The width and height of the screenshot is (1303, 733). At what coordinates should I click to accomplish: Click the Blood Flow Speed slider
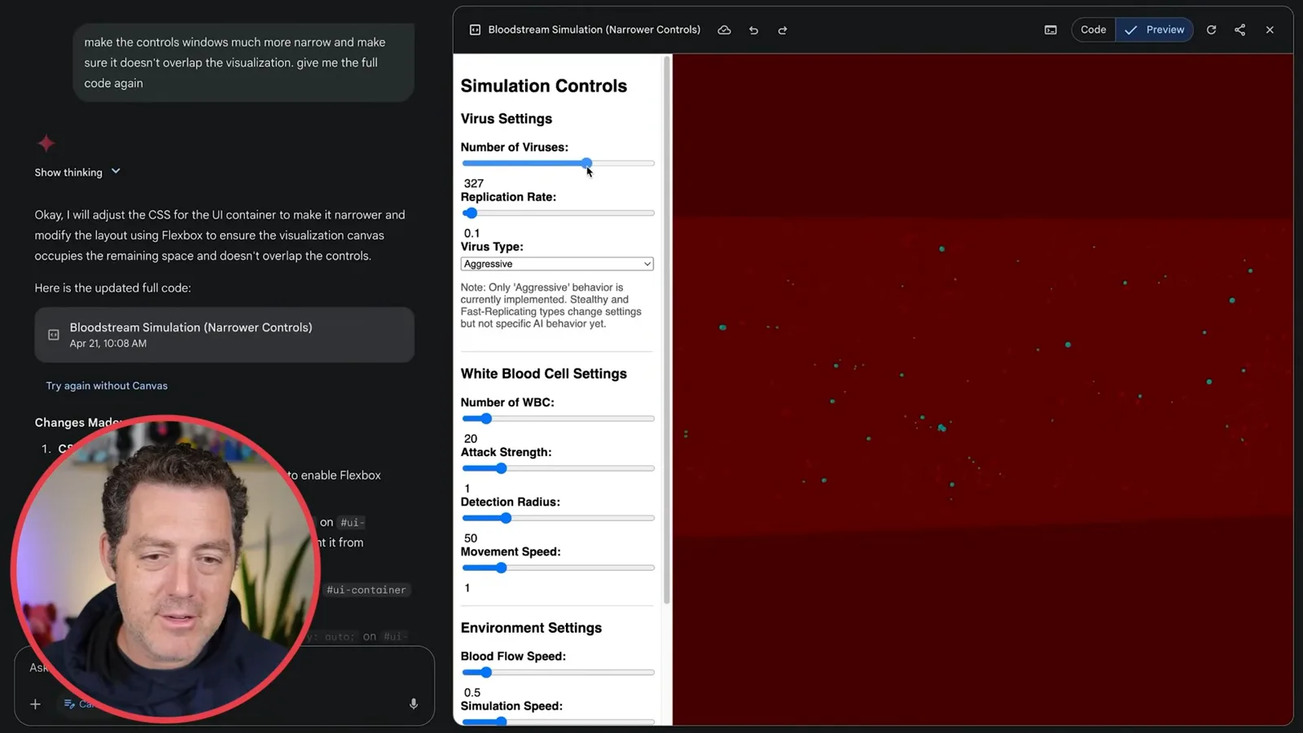pyautogui.click(x=558, y=673)
